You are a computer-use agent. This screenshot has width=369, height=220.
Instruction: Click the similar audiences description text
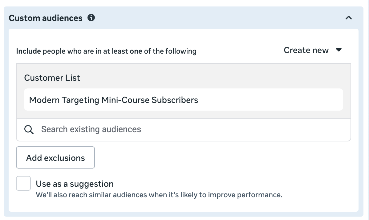[159, 195]
